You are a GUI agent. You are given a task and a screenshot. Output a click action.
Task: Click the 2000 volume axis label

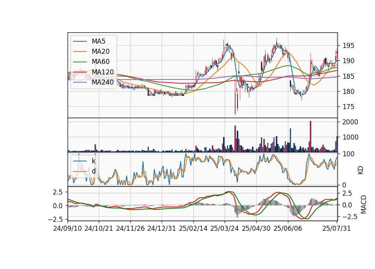pos(350,122)
